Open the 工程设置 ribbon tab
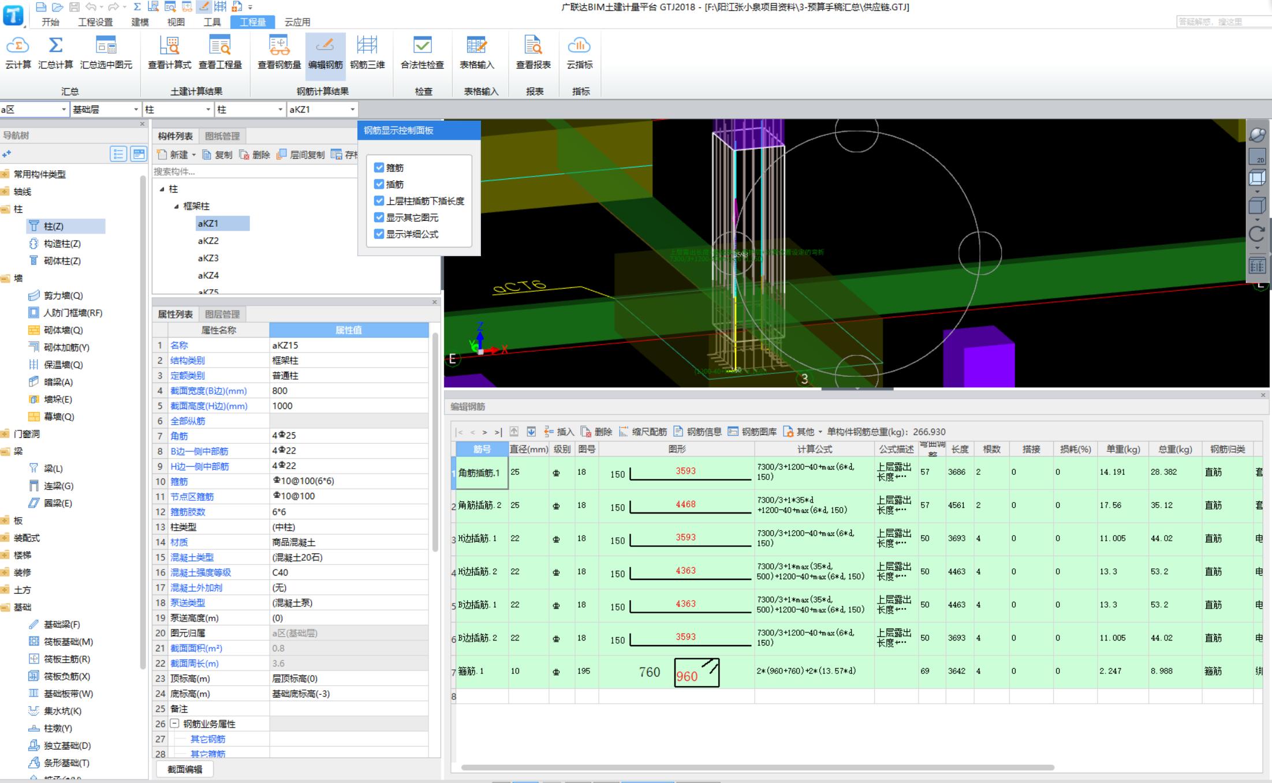1272x783 pixels. coord(95,22)
